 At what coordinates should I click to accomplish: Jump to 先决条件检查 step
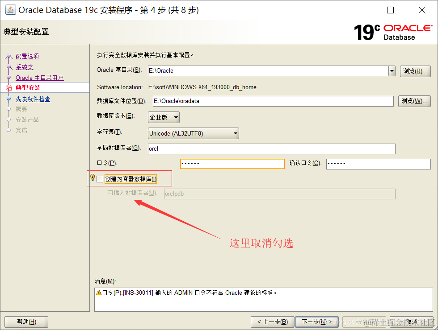tap(33, 99)
